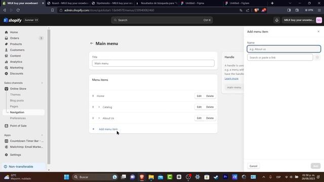Expand the Catalog nested items
Image resolution: width=324 pixels, height=182 pixels.
click(99, 107)
